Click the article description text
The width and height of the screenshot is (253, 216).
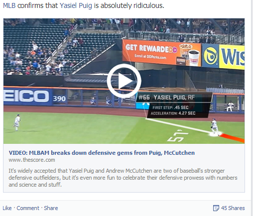[123, 178]
